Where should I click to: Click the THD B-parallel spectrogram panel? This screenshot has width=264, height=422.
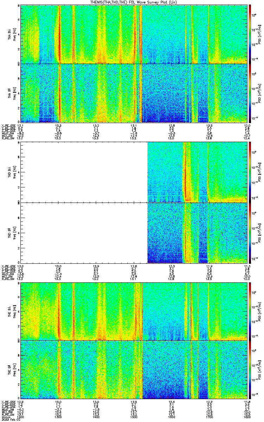point(134,232)
